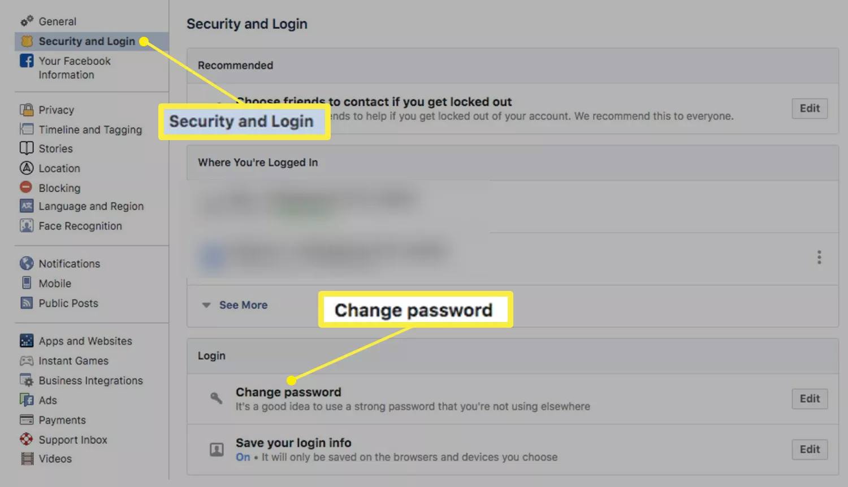Click the Privacy lock icon
This screenshot has width=848, height=487.
[x=27, y=110]
